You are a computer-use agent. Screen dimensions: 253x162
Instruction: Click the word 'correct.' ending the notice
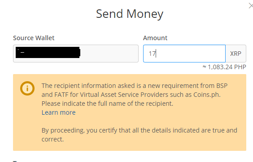52,139
